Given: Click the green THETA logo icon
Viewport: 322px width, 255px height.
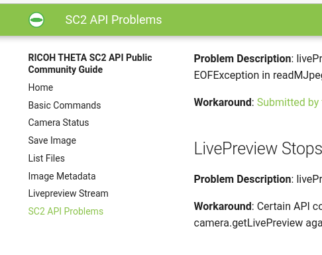Looking at the screenshot, I should [36, 20].
